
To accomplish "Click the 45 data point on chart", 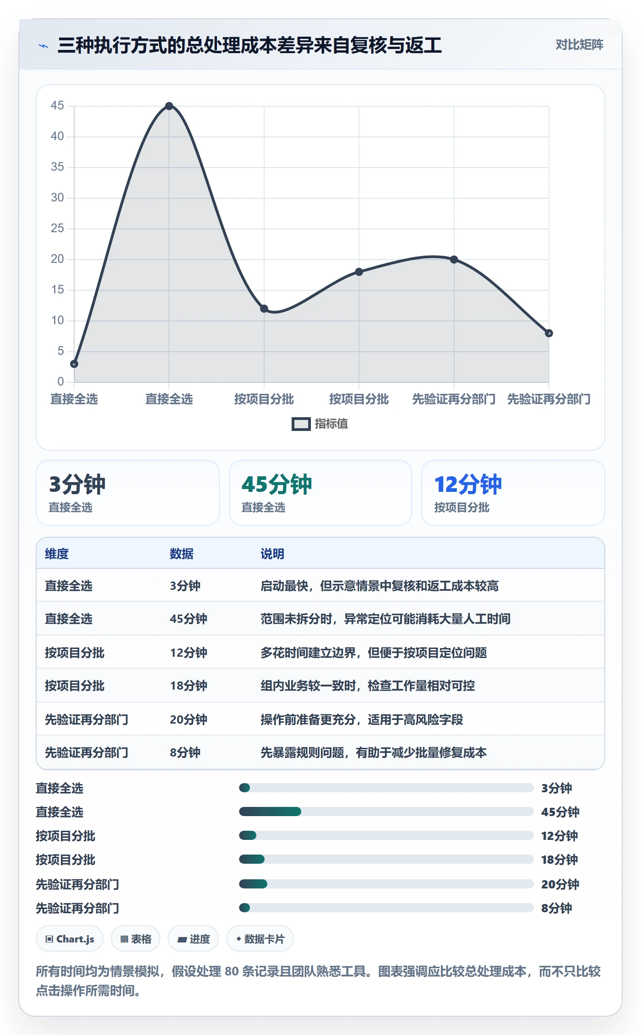I will point(169,106).
